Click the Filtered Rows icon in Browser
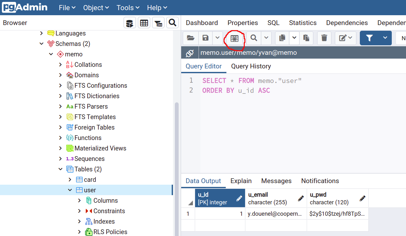Screen dimensions: 406x236 pyautogui.click(x=158, y=23)
